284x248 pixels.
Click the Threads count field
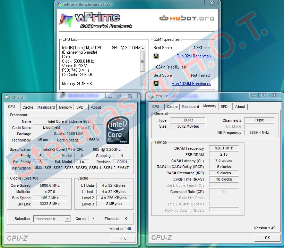tap(126, 219)
